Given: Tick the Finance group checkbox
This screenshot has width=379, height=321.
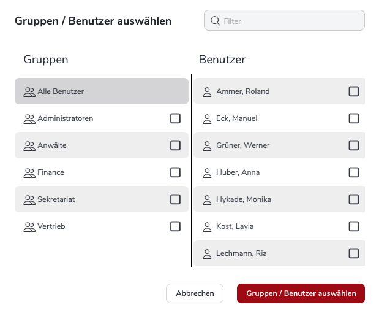Looking at the screenshot, I should pyautogui.click(x=175, y=172).
